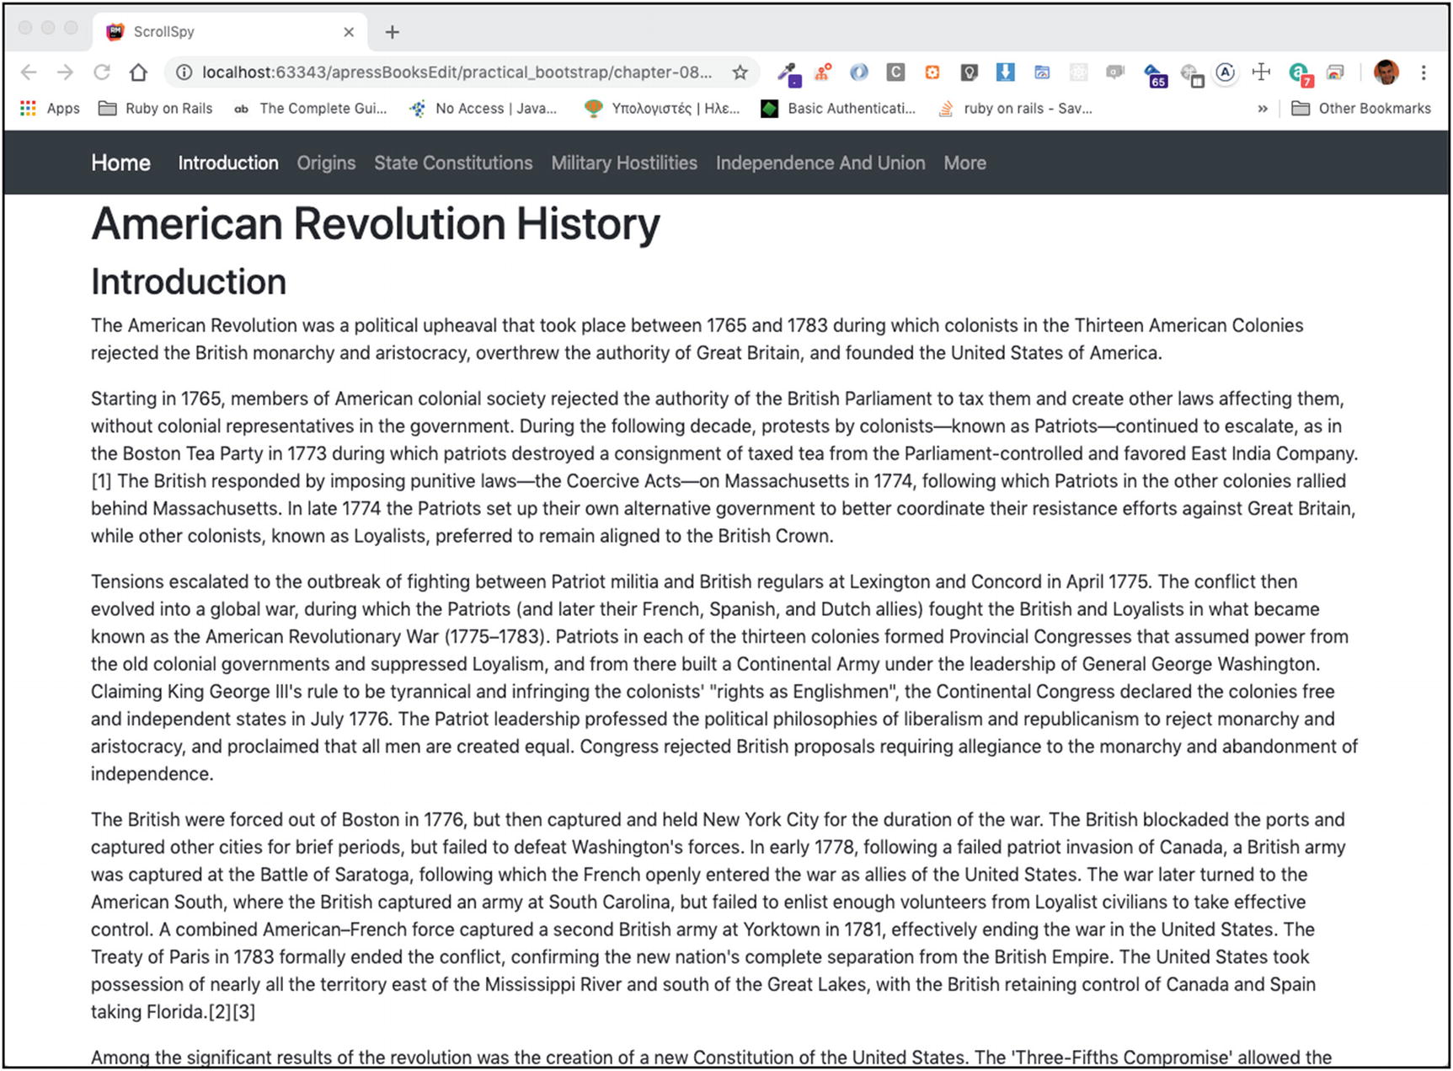Open the green extension with badge 7

click(1299, 73)
